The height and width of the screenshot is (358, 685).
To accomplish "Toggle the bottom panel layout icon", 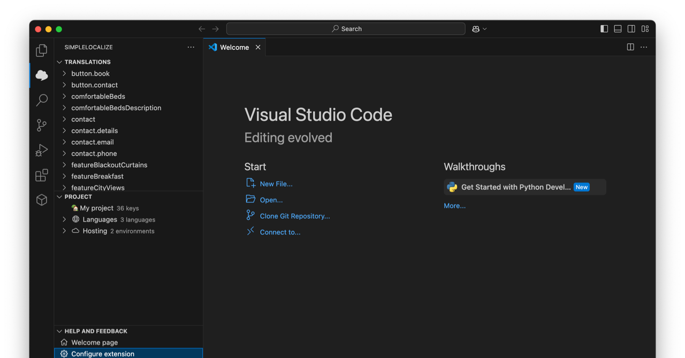I will tap(618, 29).
